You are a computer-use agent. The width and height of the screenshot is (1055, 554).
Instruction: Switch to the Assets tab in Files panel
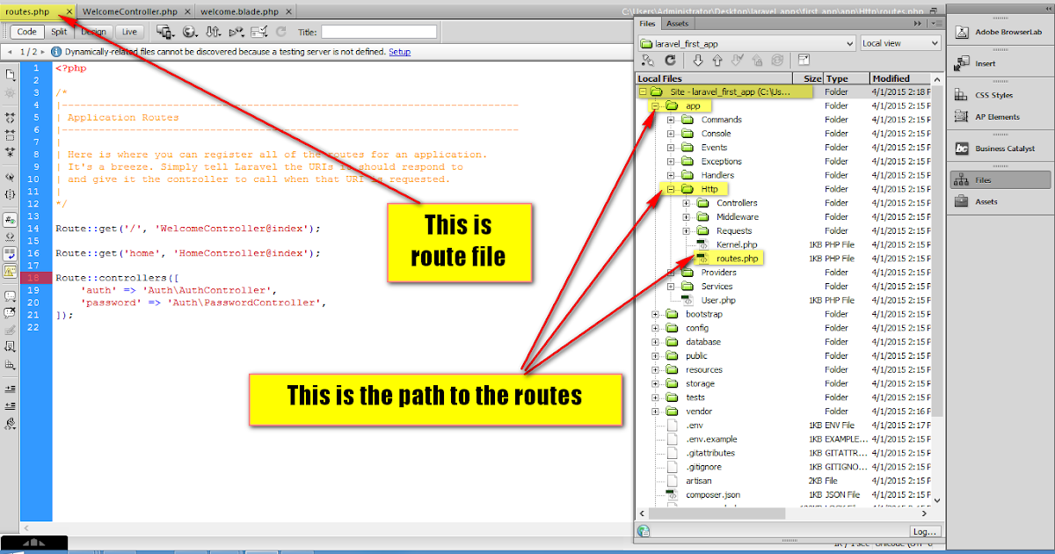677,24
